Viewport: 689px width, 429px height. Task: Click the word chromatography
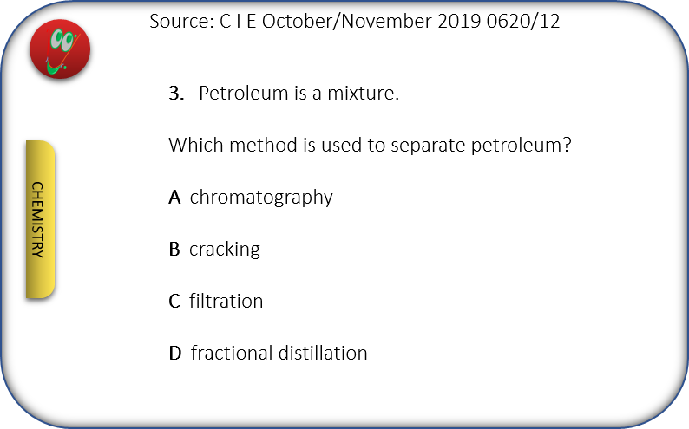[261, 198]
